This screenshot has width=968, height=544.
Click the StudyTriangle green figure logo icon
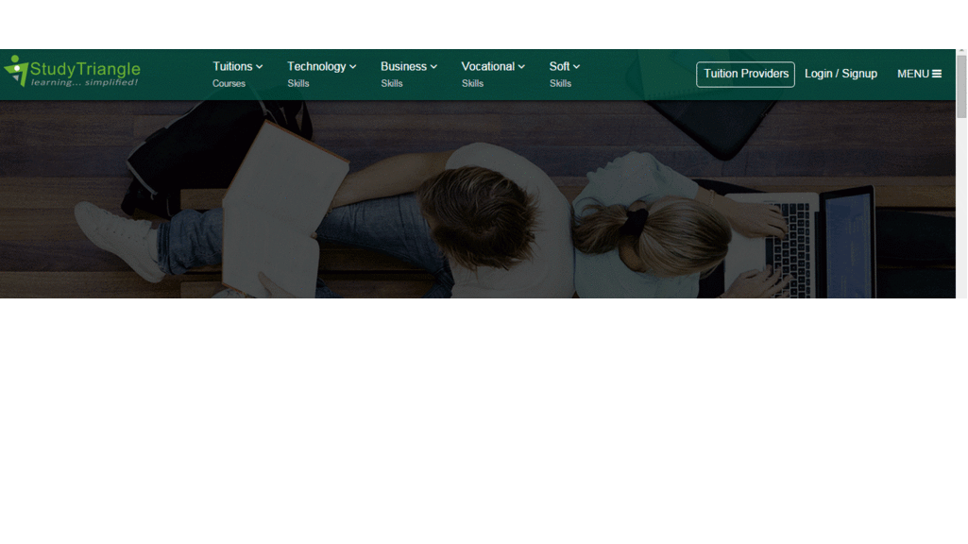click(15, 69)
